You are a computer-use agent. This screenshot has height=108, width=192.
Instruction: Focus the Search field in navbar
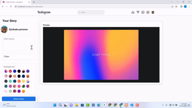pyautogui.click(x=91, y=12)
